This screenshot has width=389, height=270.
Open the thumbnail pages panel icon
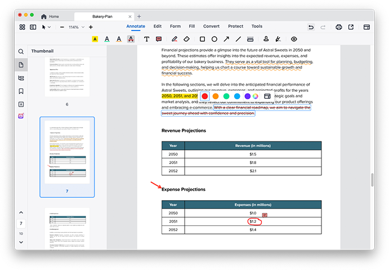click(21, 65)
